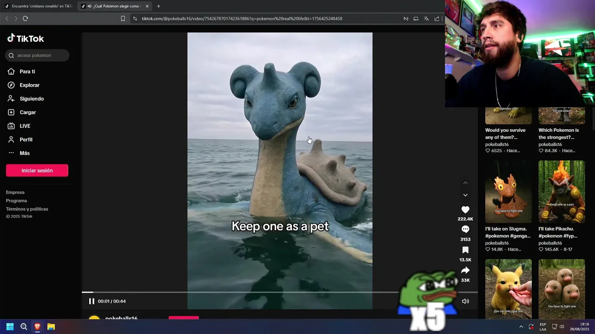This screenshot has height=334, width=595.
Task: Go to the next video with down chevron
Action: pos(465,195)
